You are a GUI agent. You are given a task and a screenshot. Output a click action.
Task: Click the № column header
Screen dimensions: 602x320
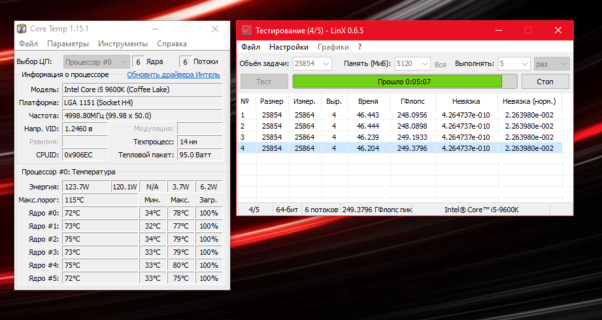point(245,102)
